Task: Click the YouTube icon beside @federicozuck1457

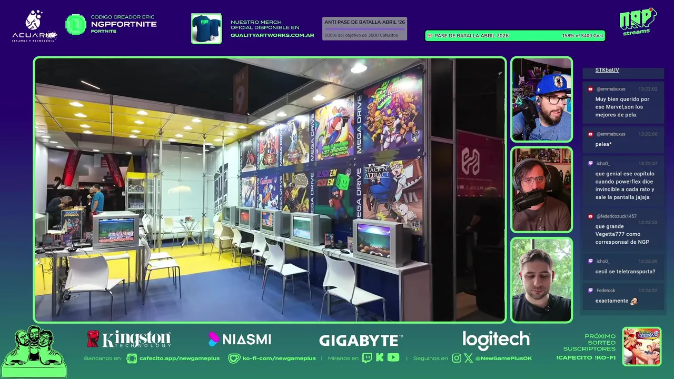Action: pos(591,216)
